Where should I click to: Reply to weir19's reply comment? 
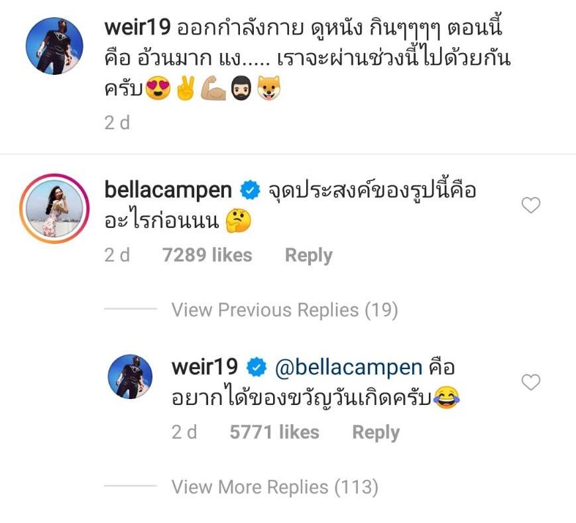[x=376, y=432]
